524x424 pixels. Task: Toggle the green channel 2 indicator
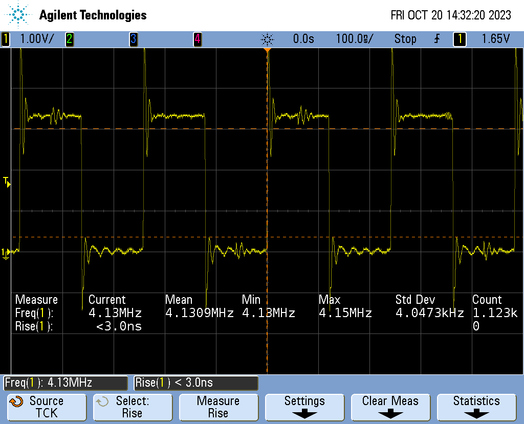pyautogui.click(x=69, y=39)
